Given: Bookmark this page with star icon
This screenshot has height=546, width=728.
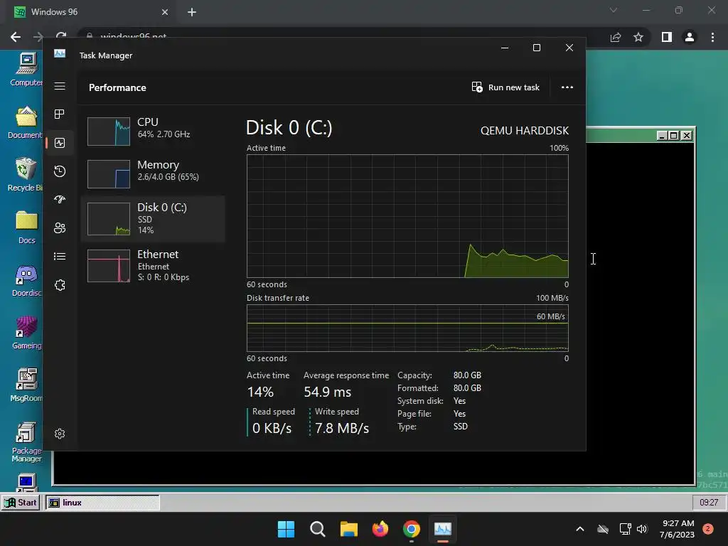Looking at the screenshot, I should point(638,37).
